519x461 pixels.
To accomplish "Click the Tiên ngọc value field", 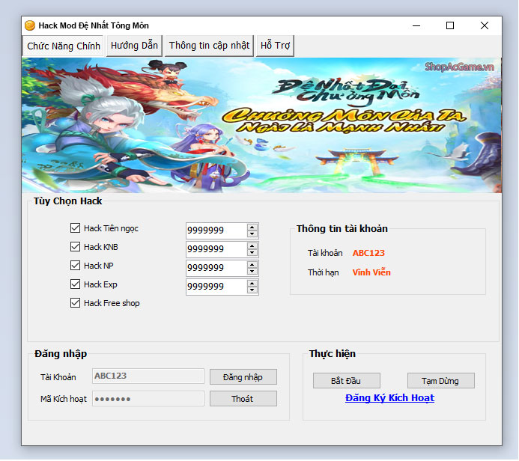I will pos(216,230).
